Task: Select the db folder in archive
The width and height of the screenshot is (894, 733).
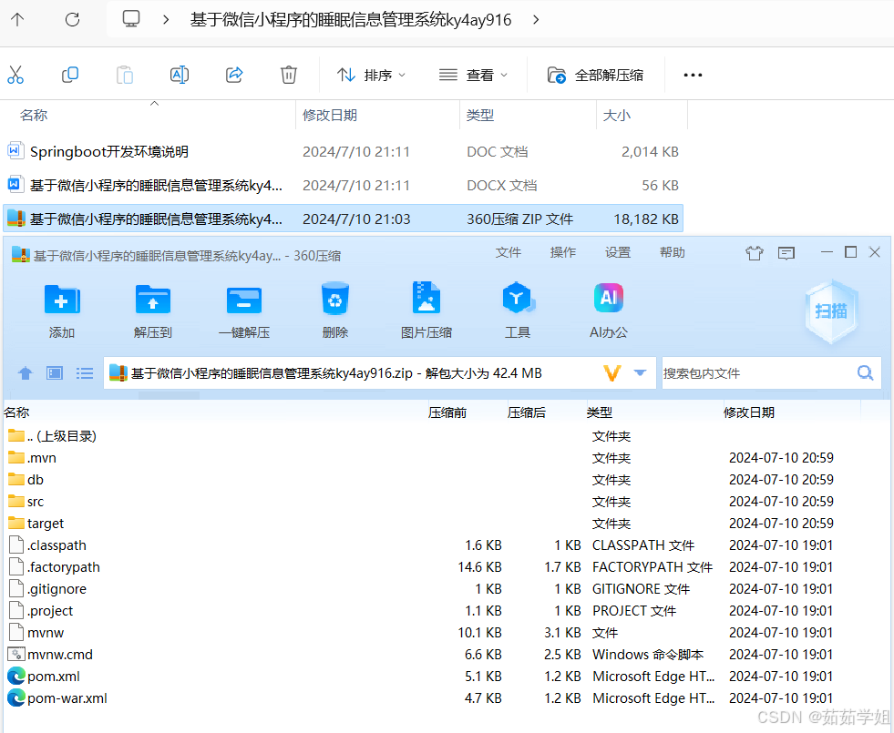Action: [x=446, y=480]
